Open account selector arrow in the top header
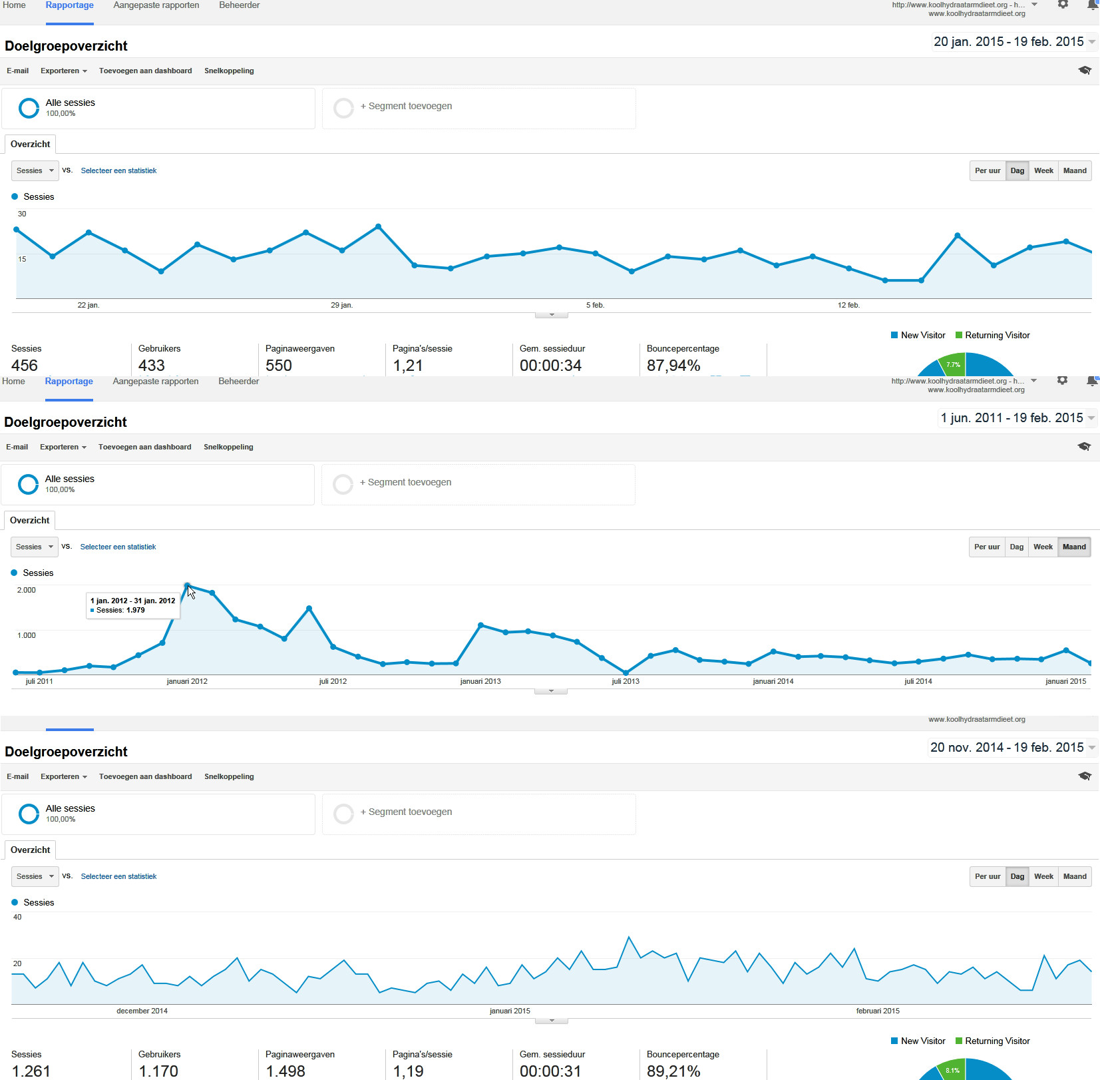Viewport: 1100px width, 1080px height. click(1034, 5)
